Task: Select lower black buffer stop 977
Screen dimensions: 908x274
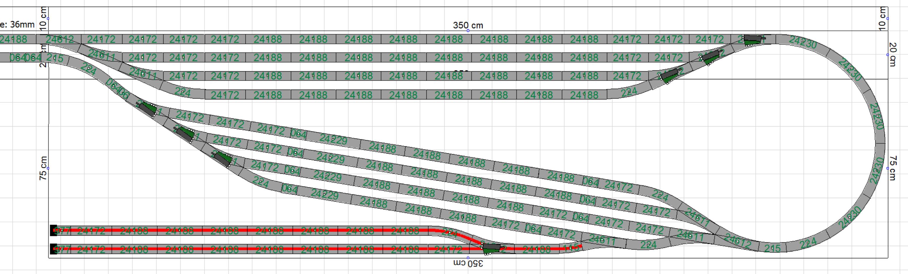Action: tap(54, 249)
